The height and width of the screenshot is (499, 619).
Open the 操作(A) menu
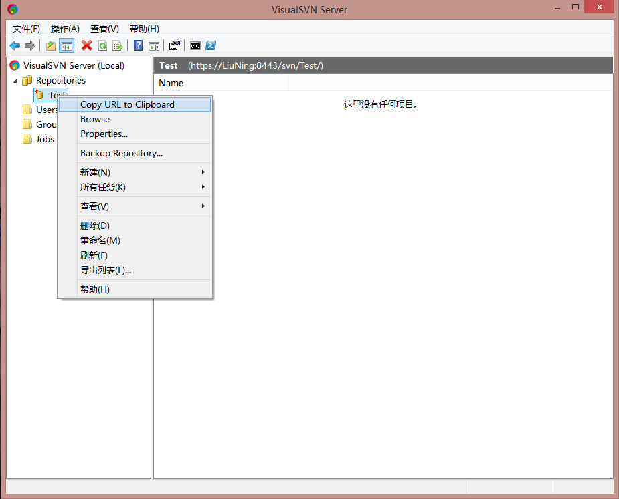[65, 29]
